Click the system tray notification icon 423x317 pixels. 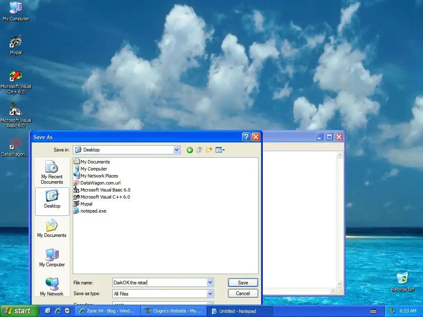point(392,311)
